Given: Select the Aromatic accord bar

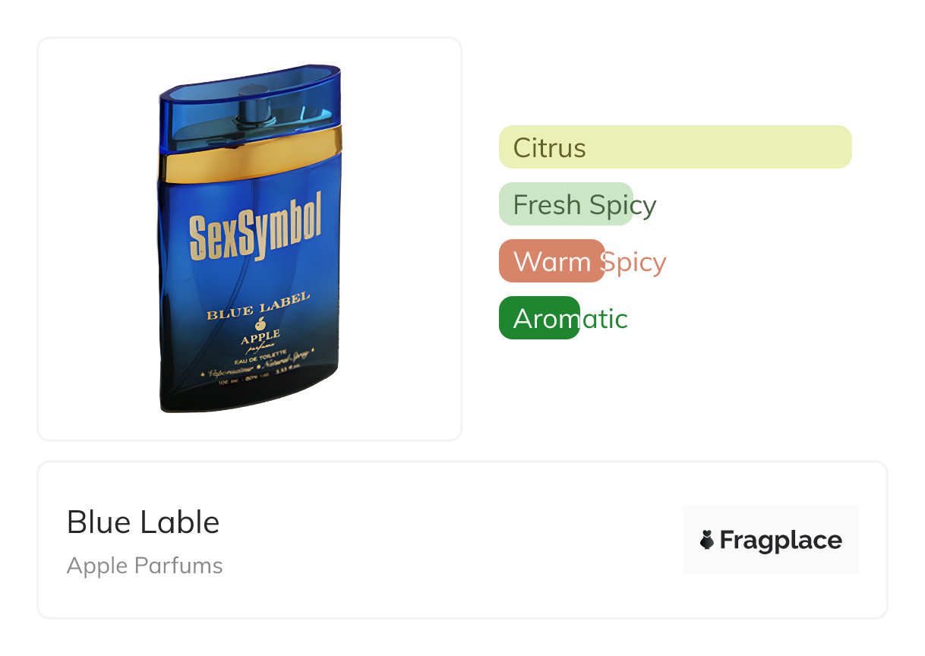Looking at the screenshot, I should click(539, 318).
